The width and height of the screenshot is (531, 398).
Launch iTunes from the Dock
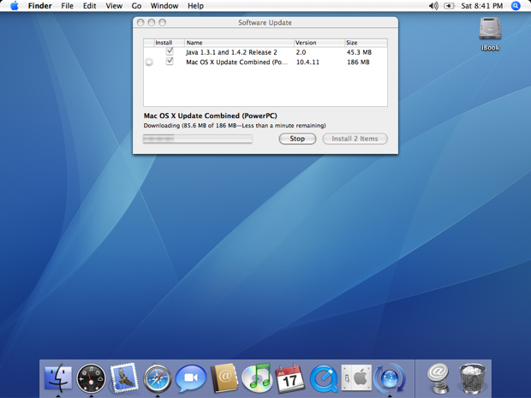[257, 377]
